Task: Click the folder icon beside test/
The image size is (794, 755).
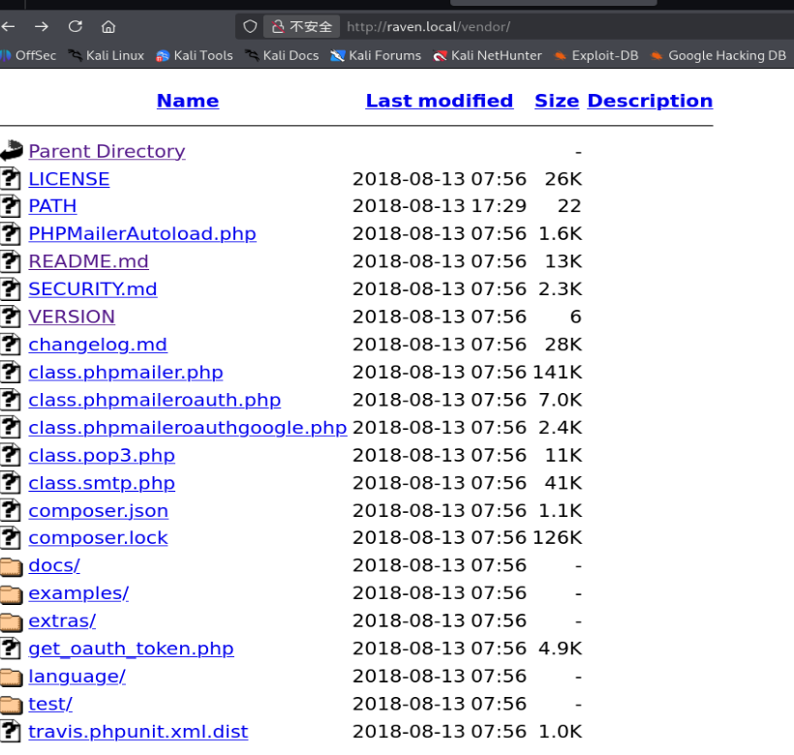Action: [x=12, y=706]
